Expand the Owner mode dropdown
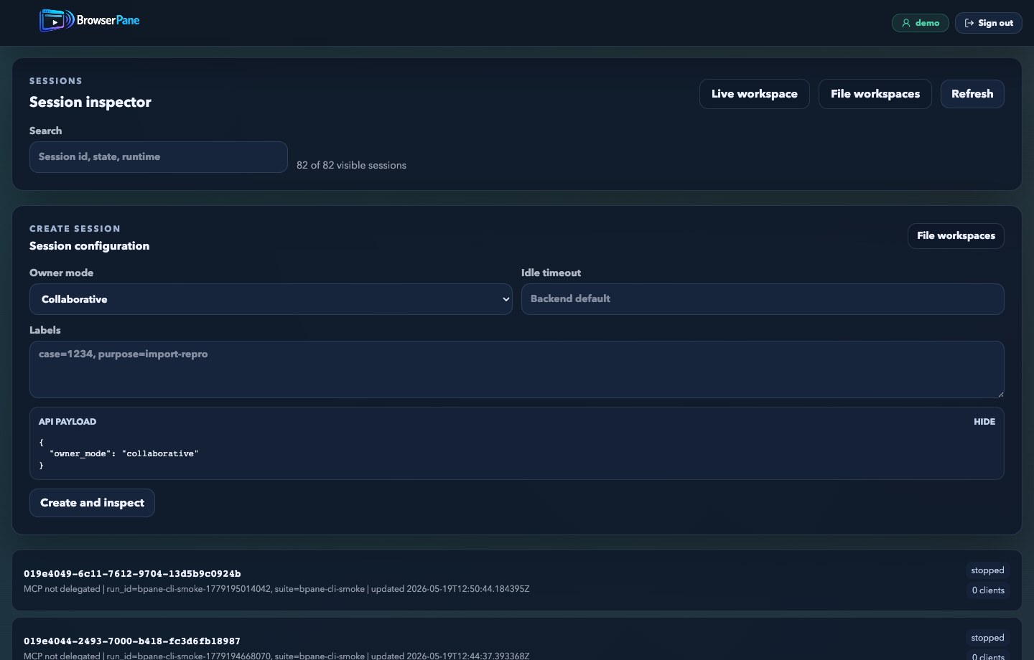Image resolution: width=1034 pixels, height=660 pixels. point(271,299)
